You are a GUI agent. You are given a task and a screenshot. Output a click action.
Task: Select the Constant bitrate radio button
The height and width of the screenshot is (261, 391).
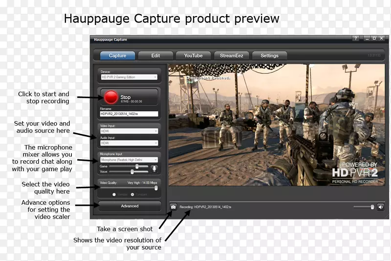tap(132, 195)
